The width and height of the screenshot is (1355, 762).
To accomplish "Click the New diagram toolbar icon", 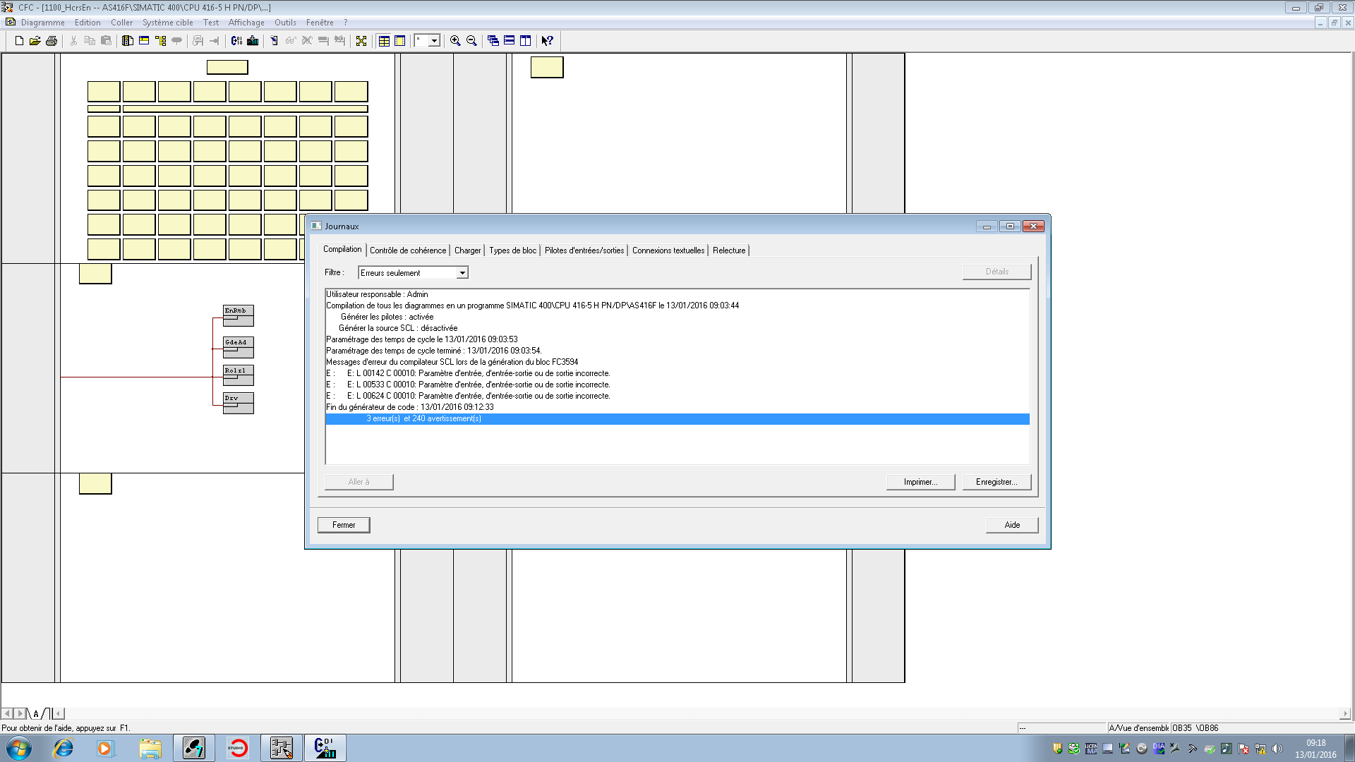I will click(19, 41).
